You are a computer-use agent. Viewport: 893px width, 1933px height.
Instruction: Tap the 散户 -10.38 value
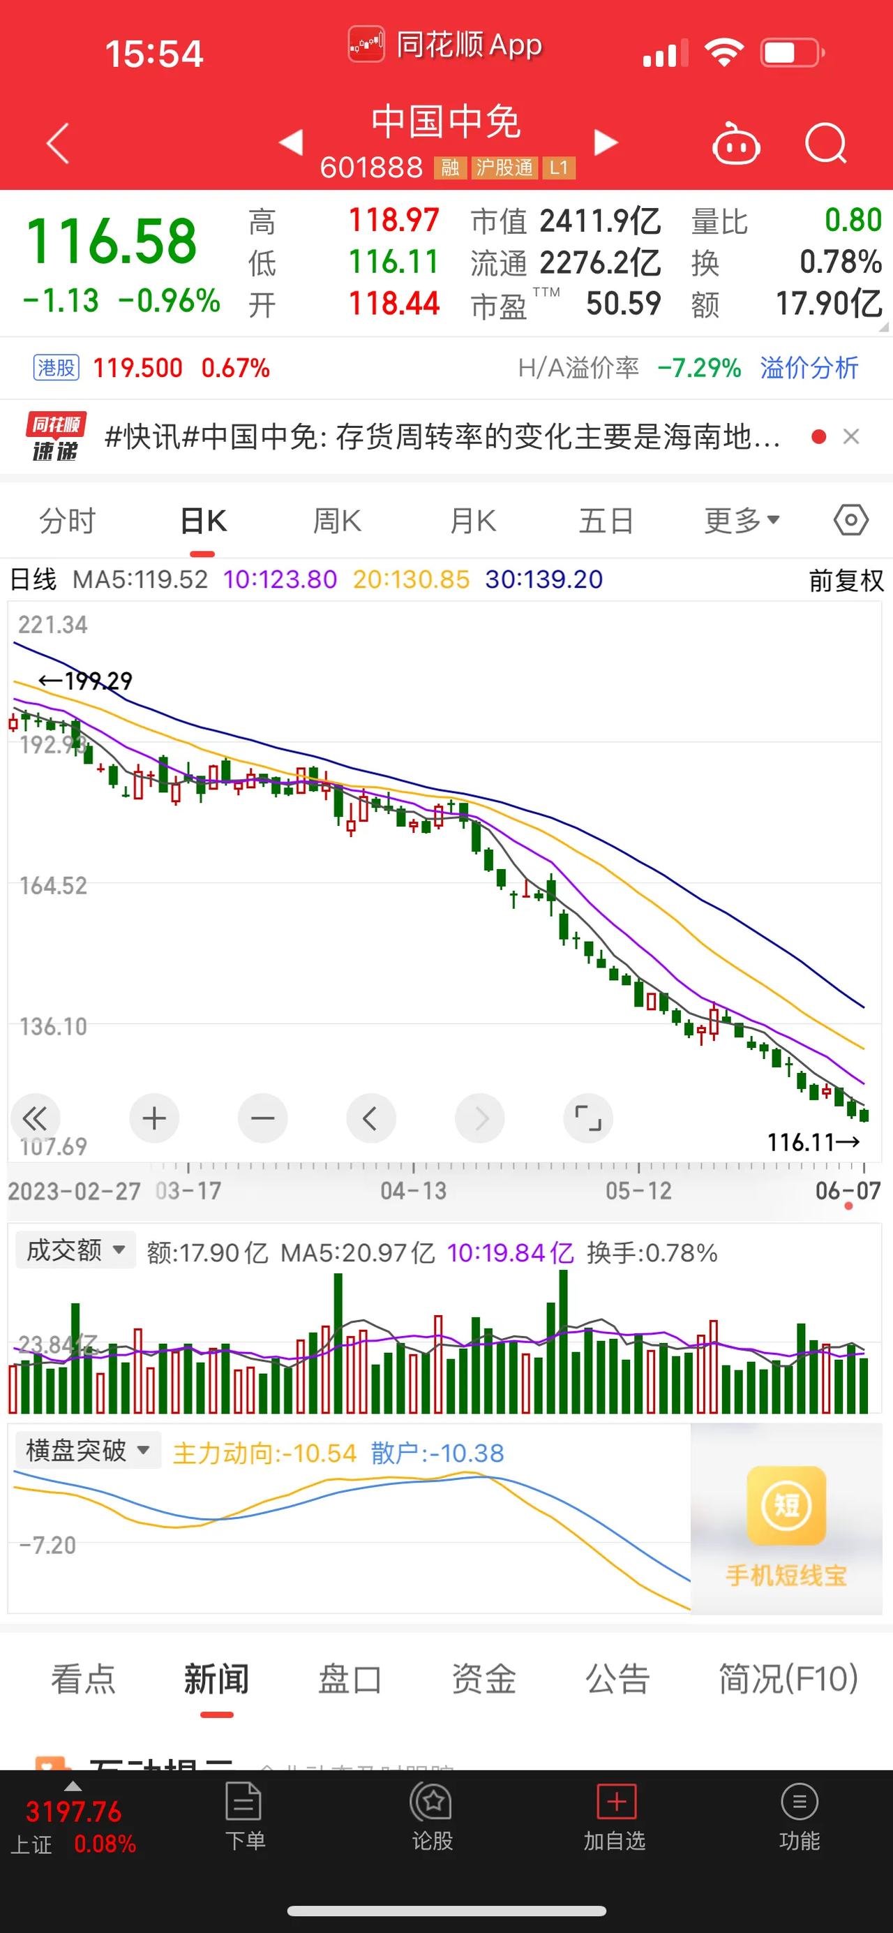click(437, 1453)
